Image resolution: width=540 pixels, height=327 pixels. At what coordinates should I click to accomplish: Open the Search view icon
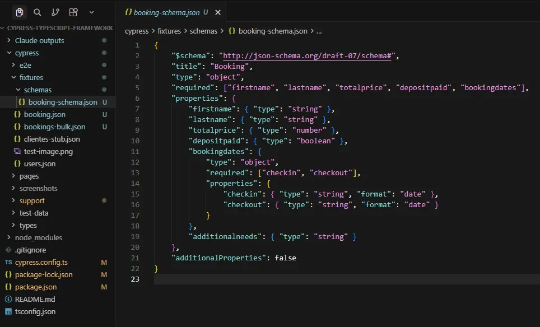(37, 12)
